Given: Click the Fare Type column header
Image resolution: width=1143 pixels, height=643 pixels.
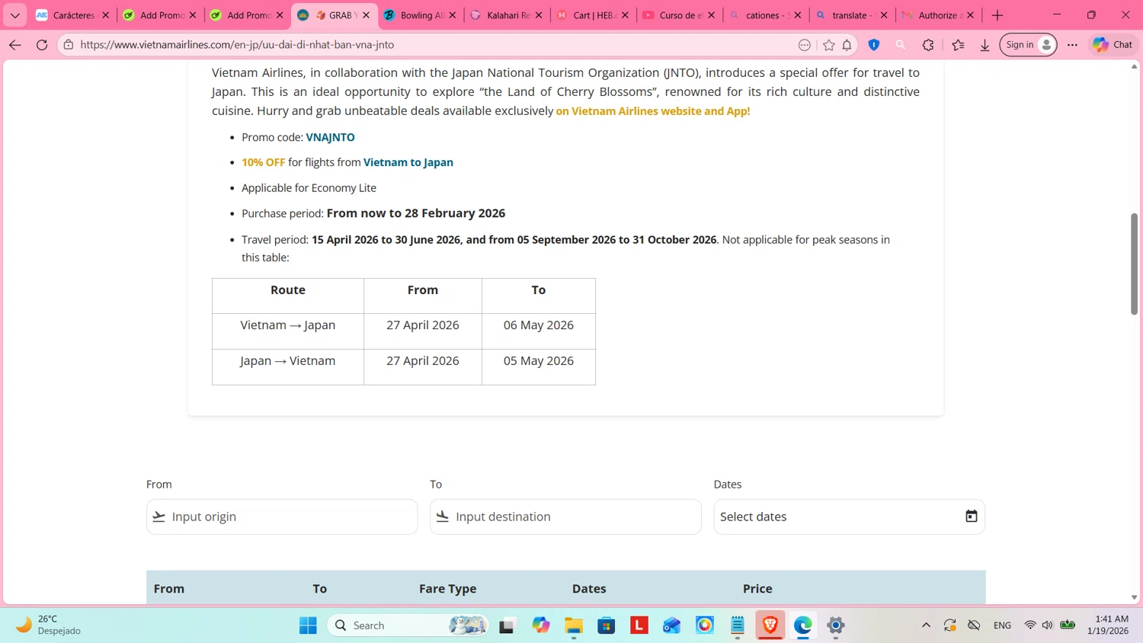Looking at the screenshot, I should (x=447, y=588).
